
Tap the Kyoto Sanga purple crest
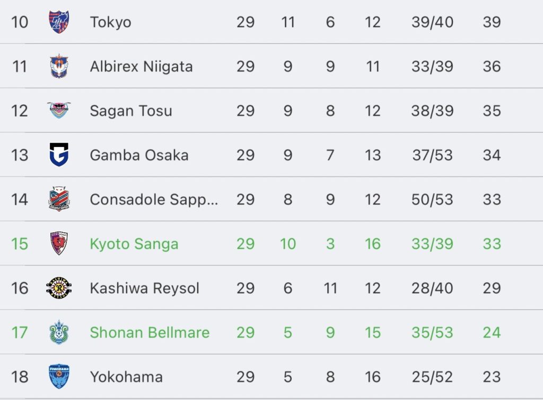59,243
